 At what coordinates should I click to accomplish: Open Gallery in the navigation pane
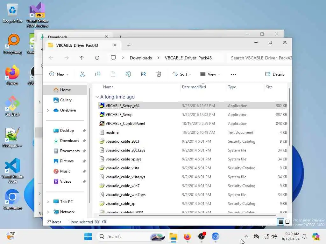[x=65, y=100]
